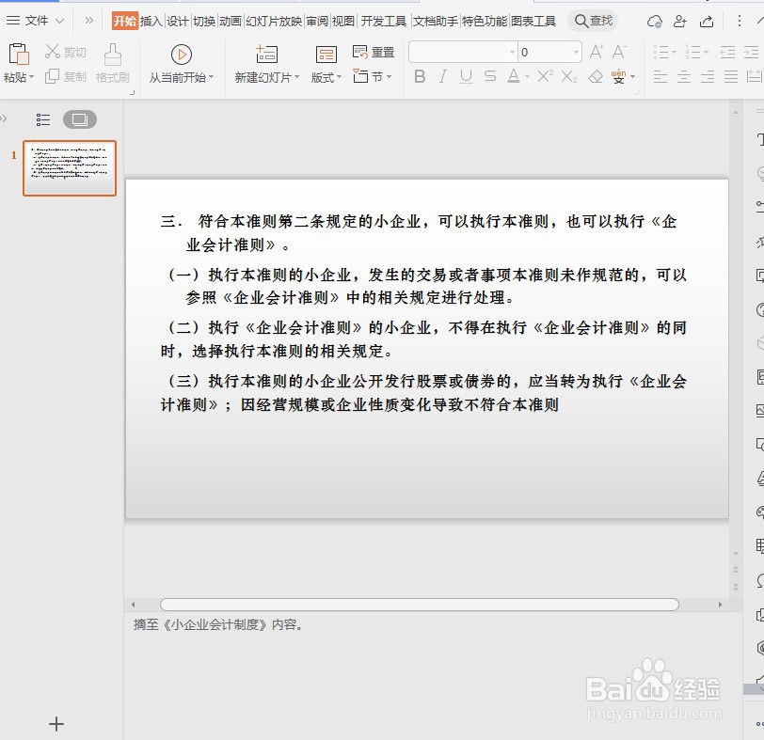Click the bullet list icon
764x740 pixels.
pos(661,52)
